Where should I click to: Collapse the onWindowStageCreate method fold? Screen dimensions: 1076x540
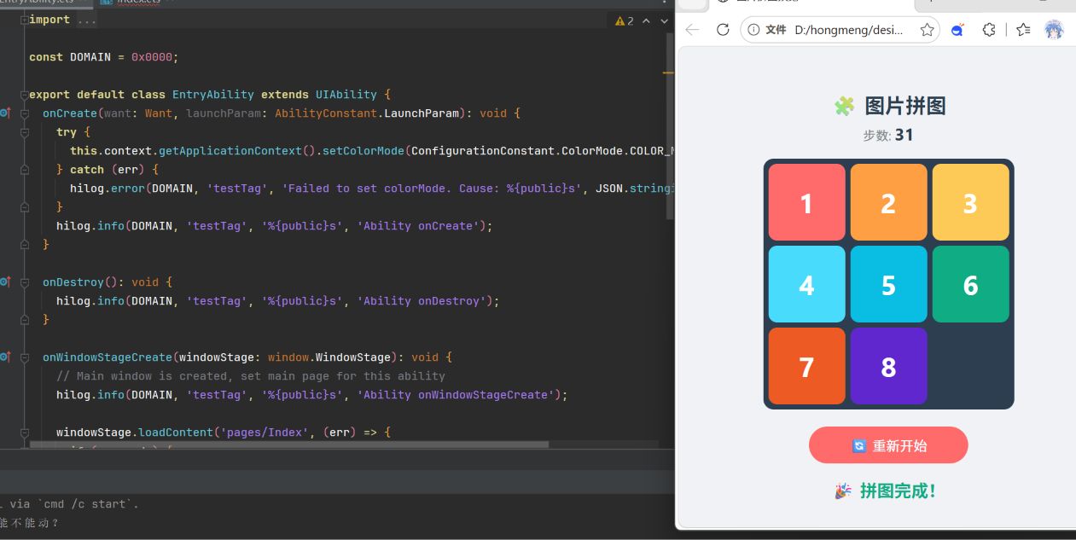pos(24,357)
